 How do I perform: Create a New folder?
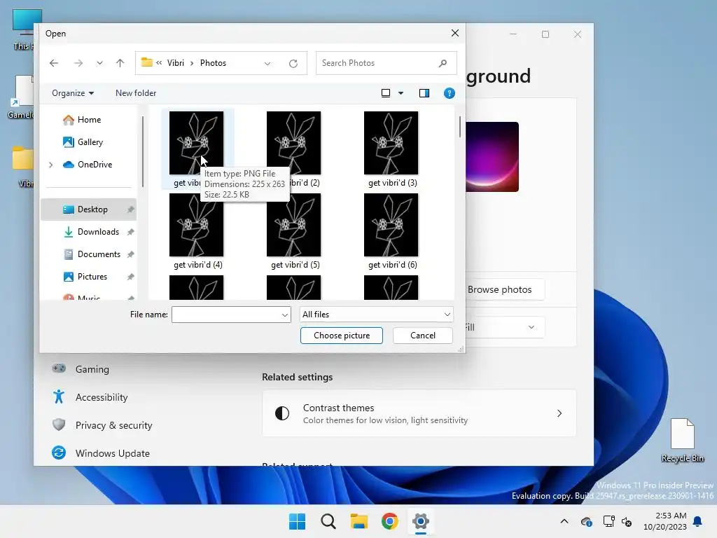pyautogui.click(x=136, y=93)
